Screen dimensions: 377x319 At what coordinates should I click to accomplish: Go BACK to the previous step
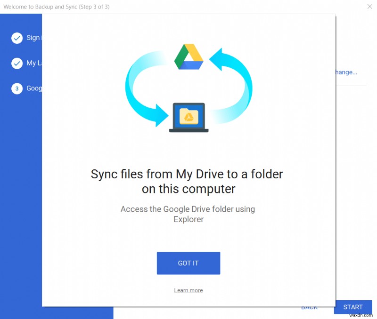(309, 307)
